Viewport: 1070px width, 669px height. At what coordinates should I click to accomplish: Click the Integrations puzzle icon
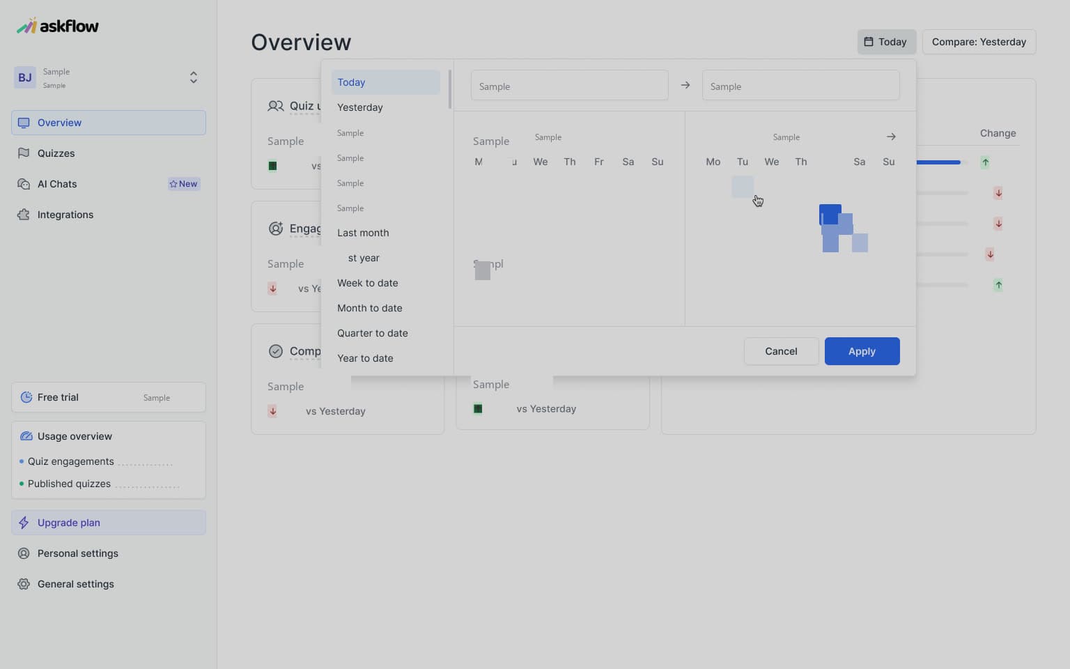coord(24,215)
